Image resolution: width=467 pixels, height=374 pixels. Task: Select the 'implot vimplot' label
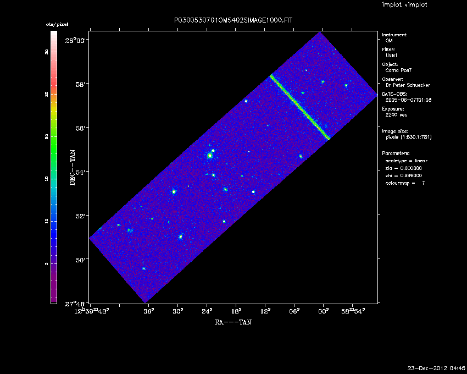click(x=404, y=4)
